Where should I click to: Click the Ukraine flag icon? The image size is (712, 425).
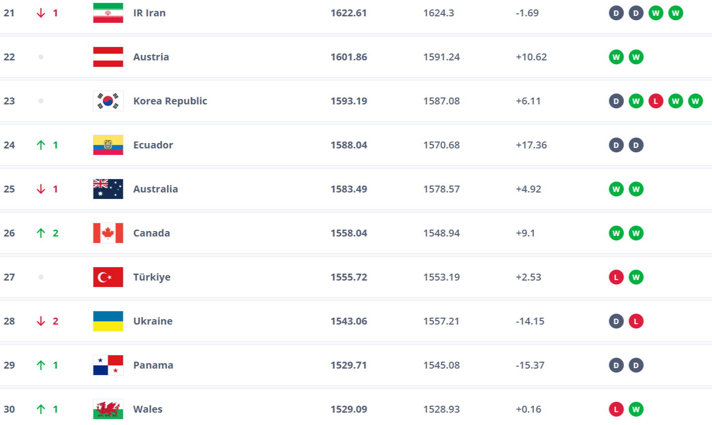tap(108, 321)
